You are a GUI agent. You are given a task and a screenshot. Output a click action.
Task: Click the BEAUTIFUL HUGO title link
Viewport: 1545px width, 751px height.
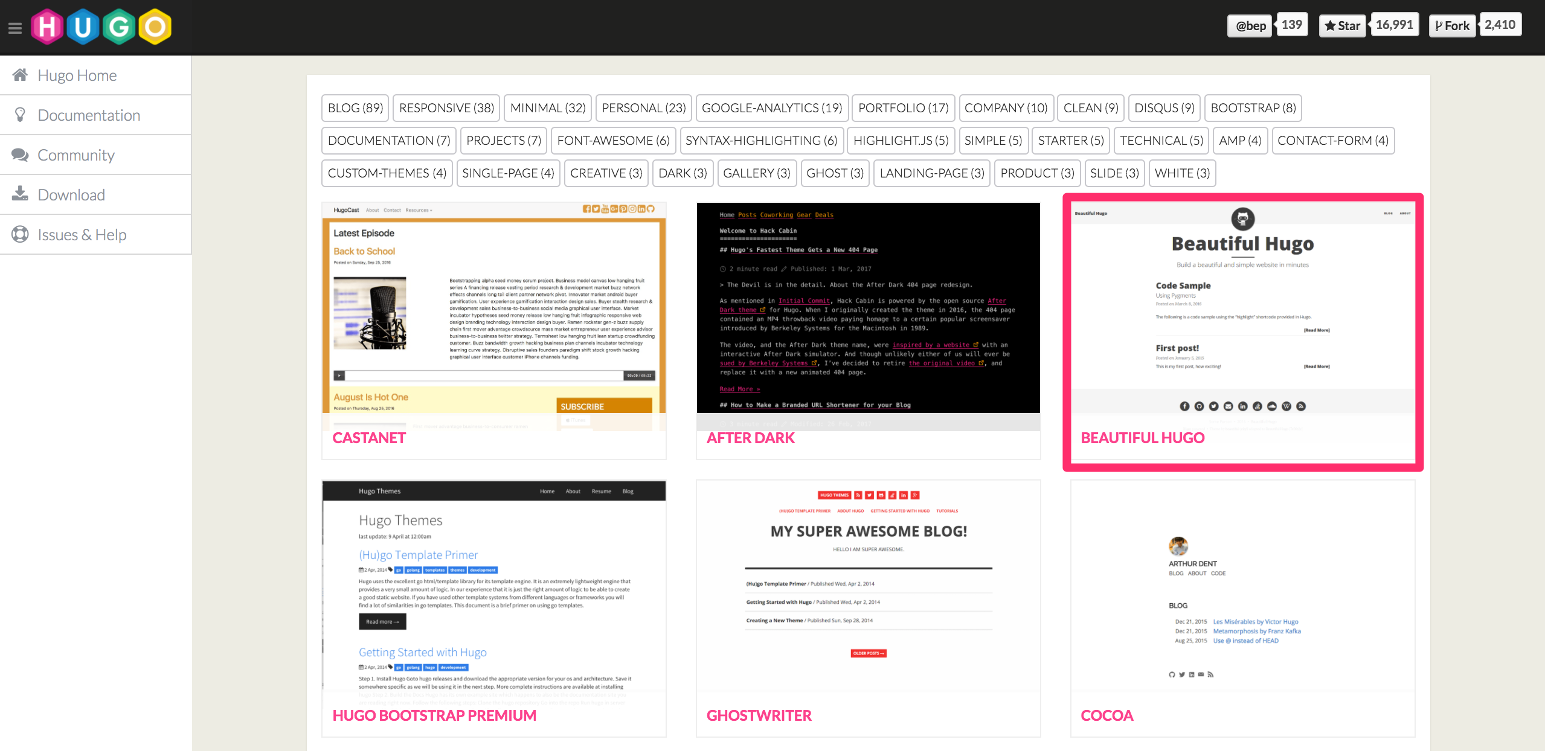(1143, 438)
